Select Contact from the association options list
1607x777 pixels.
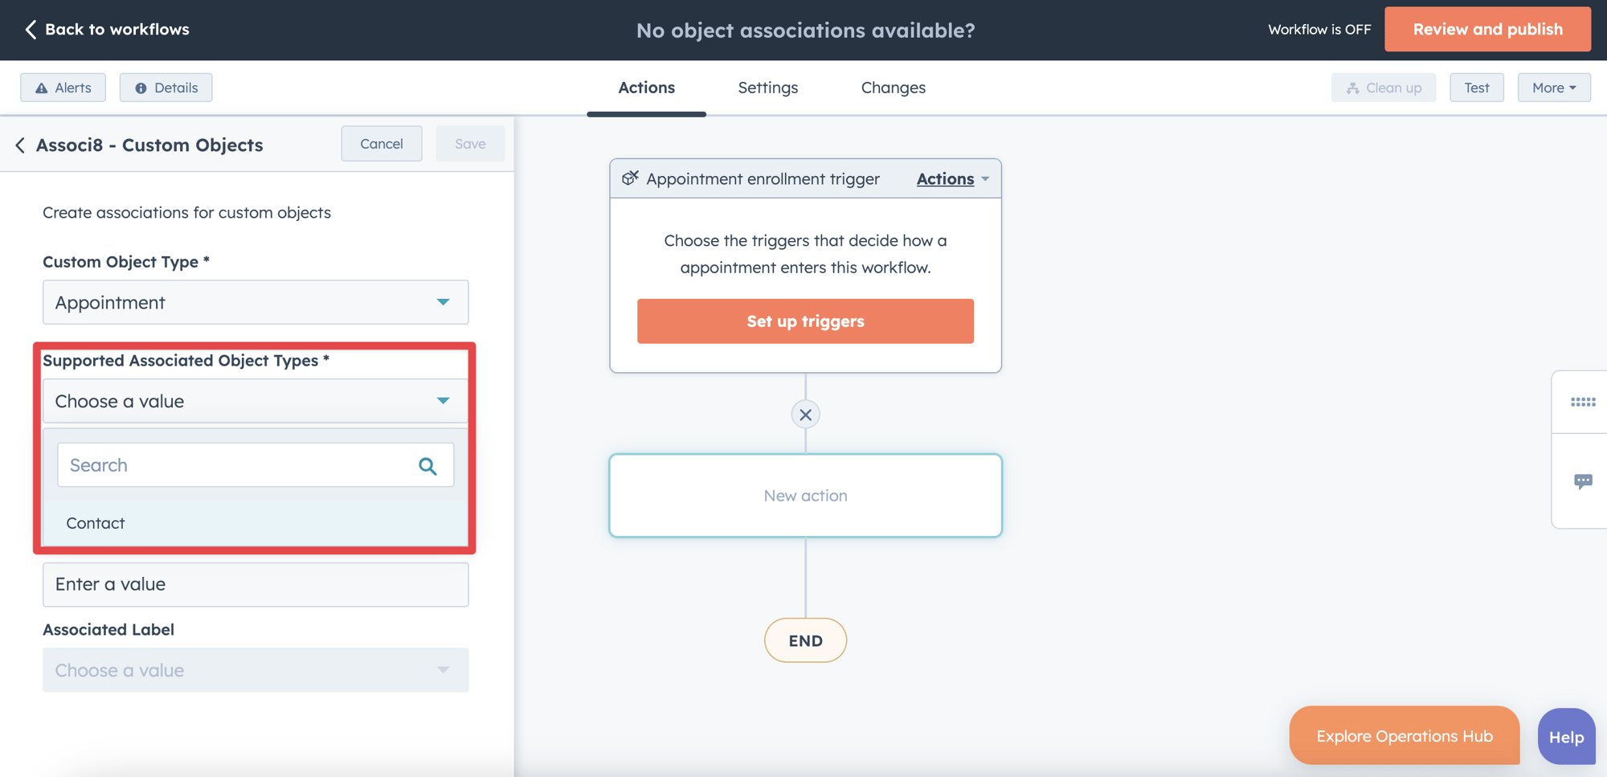pos(96,523)
